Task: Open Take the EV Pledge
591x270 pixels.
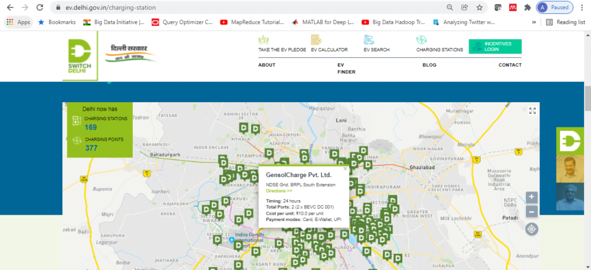Action: (x=282, y=44)
